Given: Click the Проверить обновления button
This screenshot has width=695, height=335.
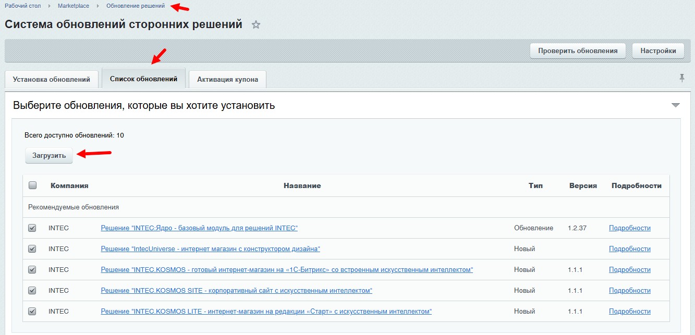Looking at the screenshot, I should pos(578,51).
